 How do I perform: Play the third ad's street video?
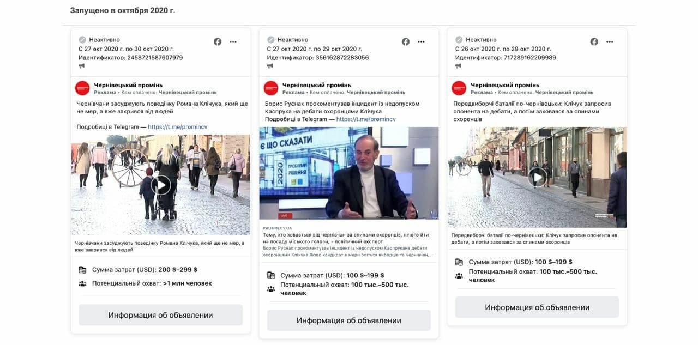(538, 177)
